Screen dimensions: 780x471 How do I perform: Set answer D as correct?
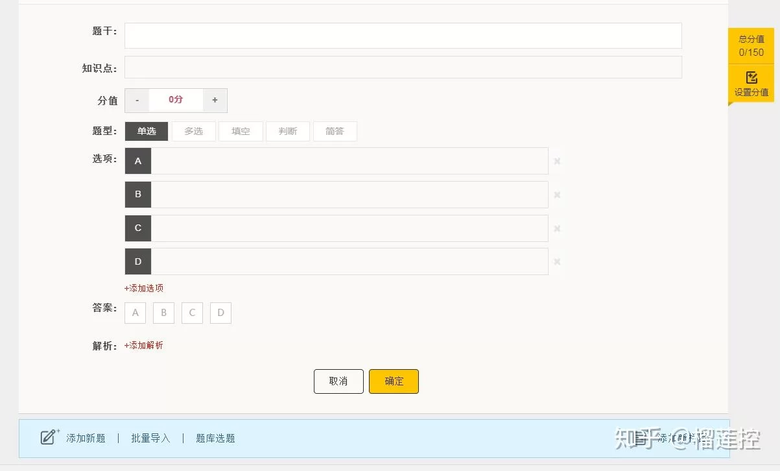(x=220, y=313)
